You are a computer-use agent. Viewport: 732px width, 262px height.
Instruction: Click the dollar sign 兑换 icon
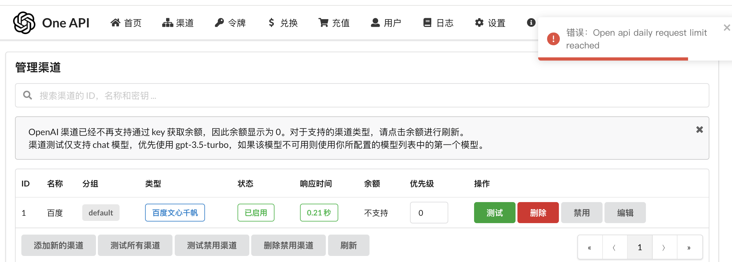coord(271,23)
